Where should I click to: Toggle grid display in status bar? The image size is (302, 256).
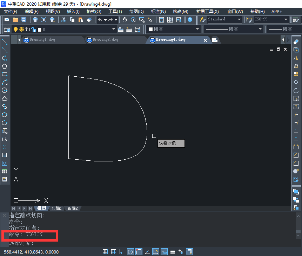click(x=114, y=252)
